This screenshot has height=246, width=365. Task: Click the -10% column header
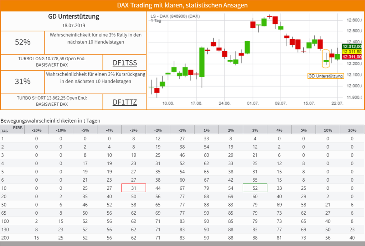coord(61,130)
